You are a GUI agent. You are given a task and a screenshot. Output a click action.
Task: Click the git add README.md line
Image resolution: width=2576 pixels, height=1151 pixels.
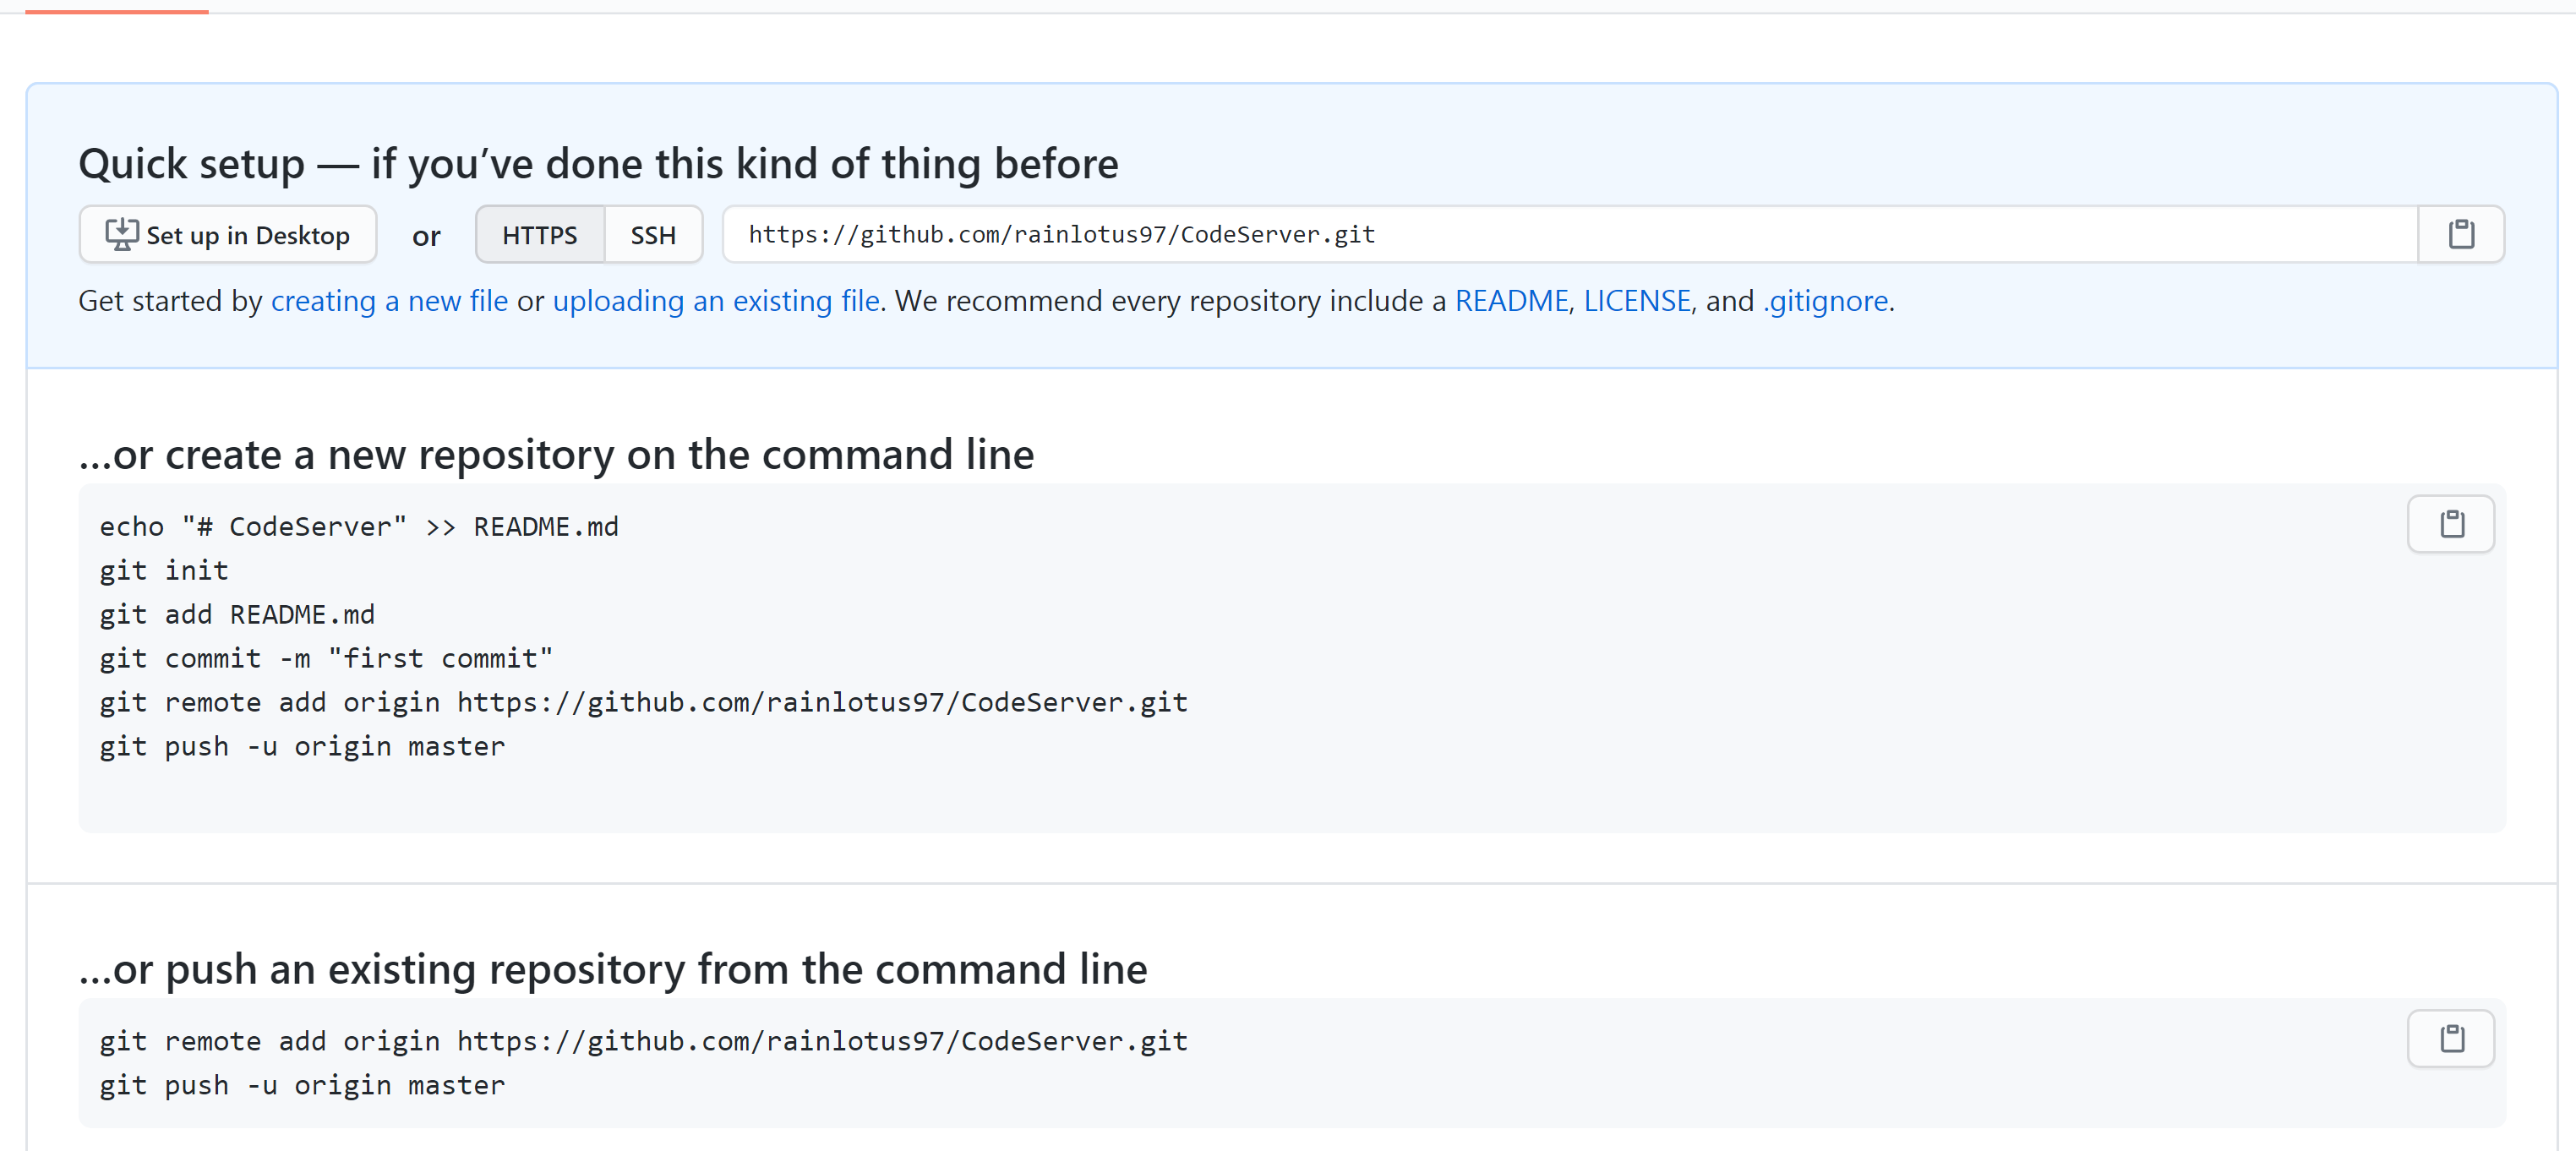coord(237,615)
